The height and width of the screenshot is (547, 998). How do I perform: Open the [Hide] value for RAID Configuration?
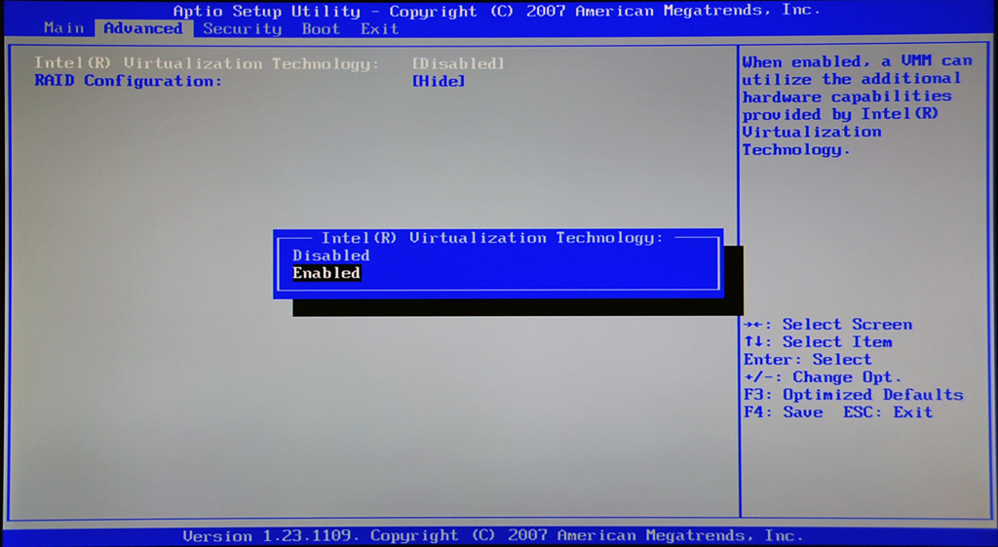tap(439, 81)
